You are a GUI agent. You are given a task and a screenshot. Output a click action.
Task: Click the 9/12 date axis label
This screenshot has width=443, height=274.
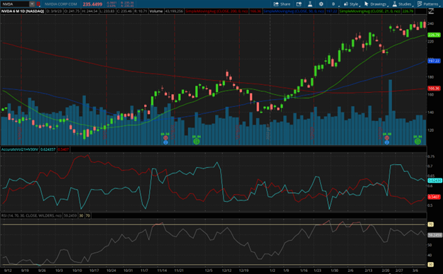point(8,270)
